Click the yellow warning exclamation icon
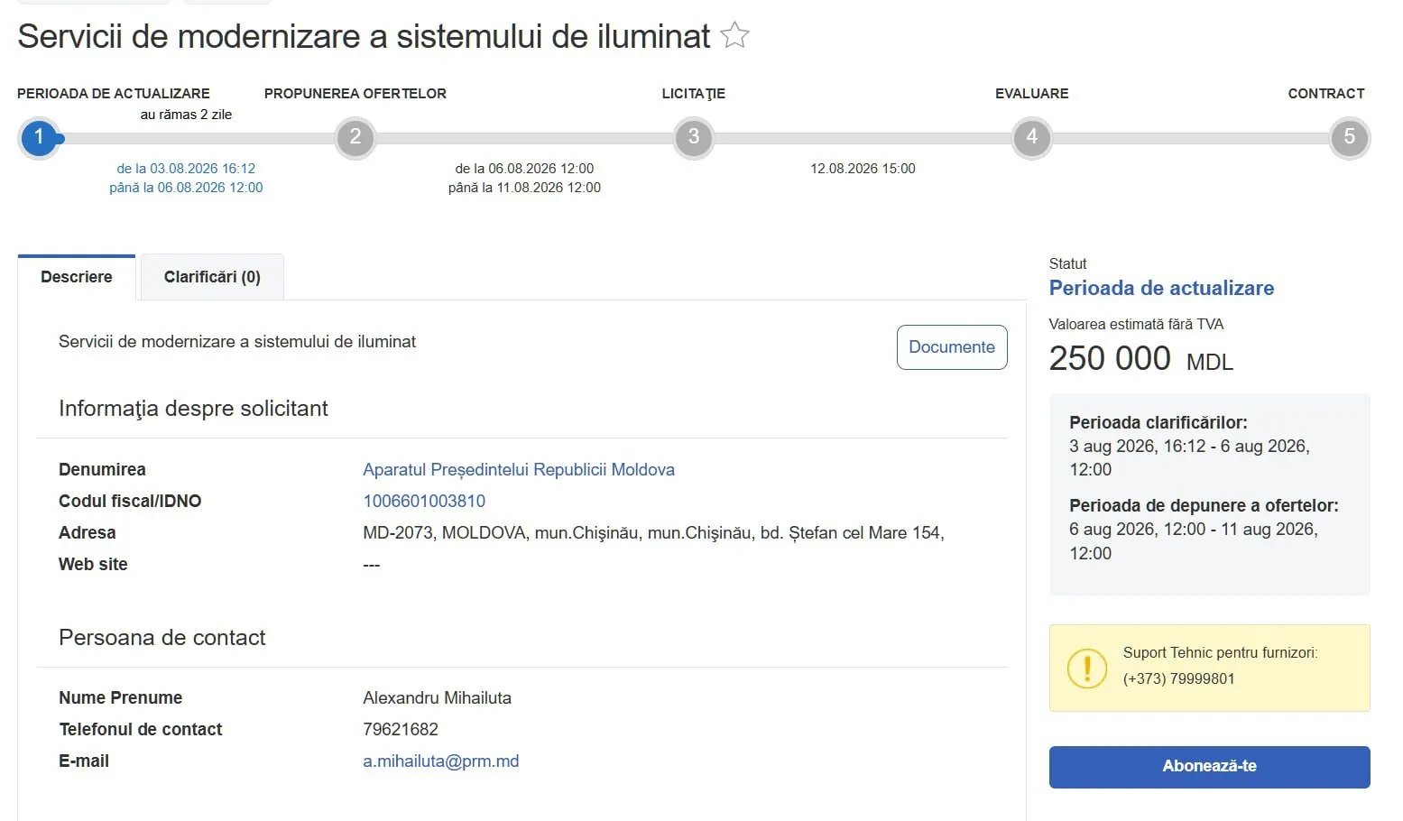Image resolution: width=1403 pixels, height=821 pixels. coord(1087,669)
